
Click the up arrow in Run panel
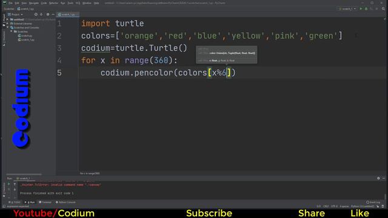click(15, 184)
